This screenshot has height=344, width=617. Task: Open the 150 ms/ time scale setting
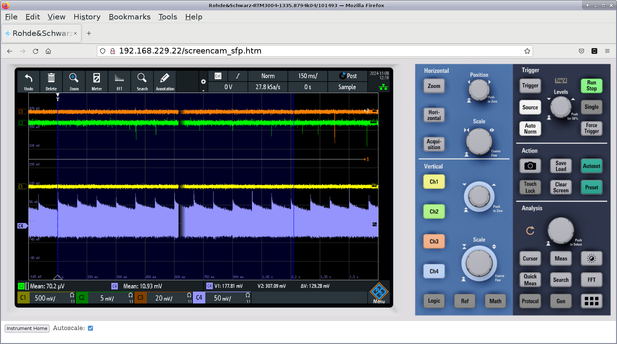pos(308,76)
